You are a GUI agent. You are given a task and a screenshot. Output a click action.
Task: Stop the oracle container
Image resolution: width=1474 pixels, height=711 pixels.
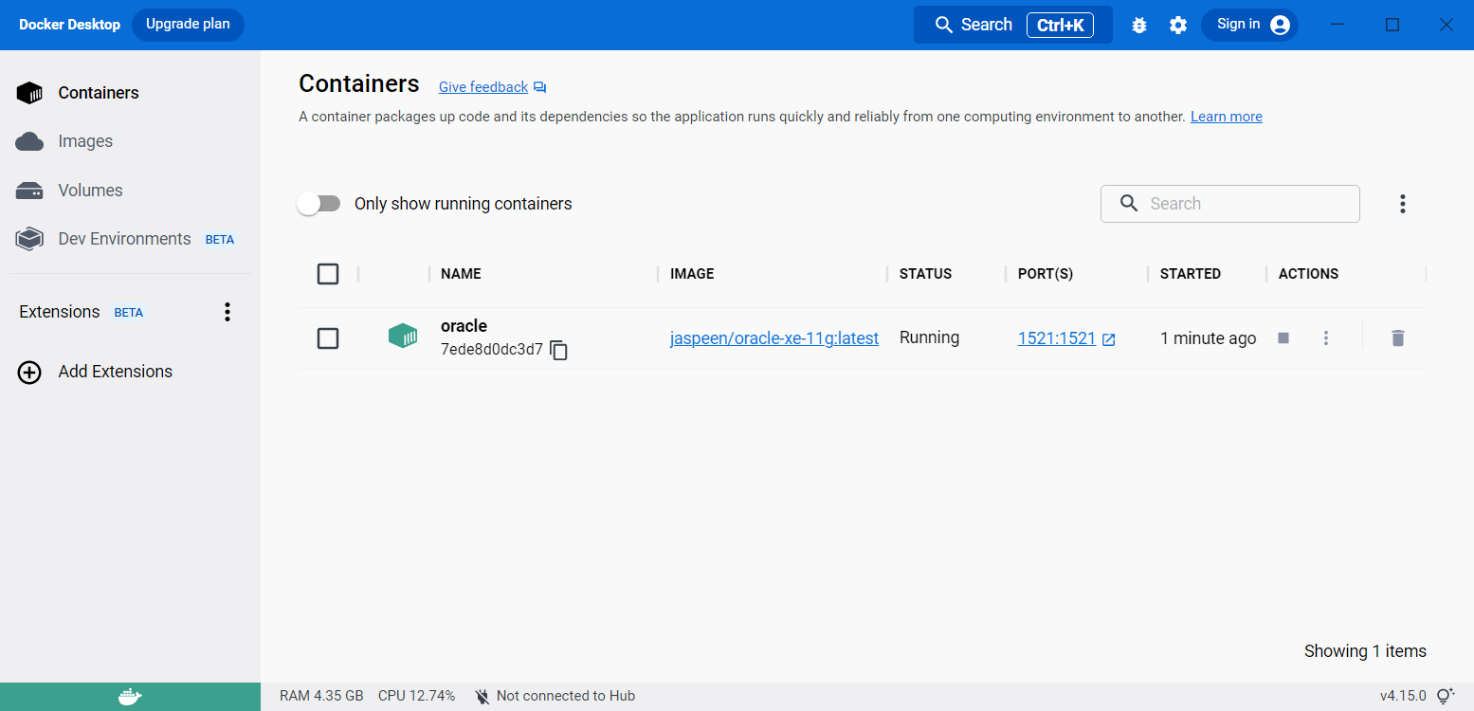point(1283,337)
